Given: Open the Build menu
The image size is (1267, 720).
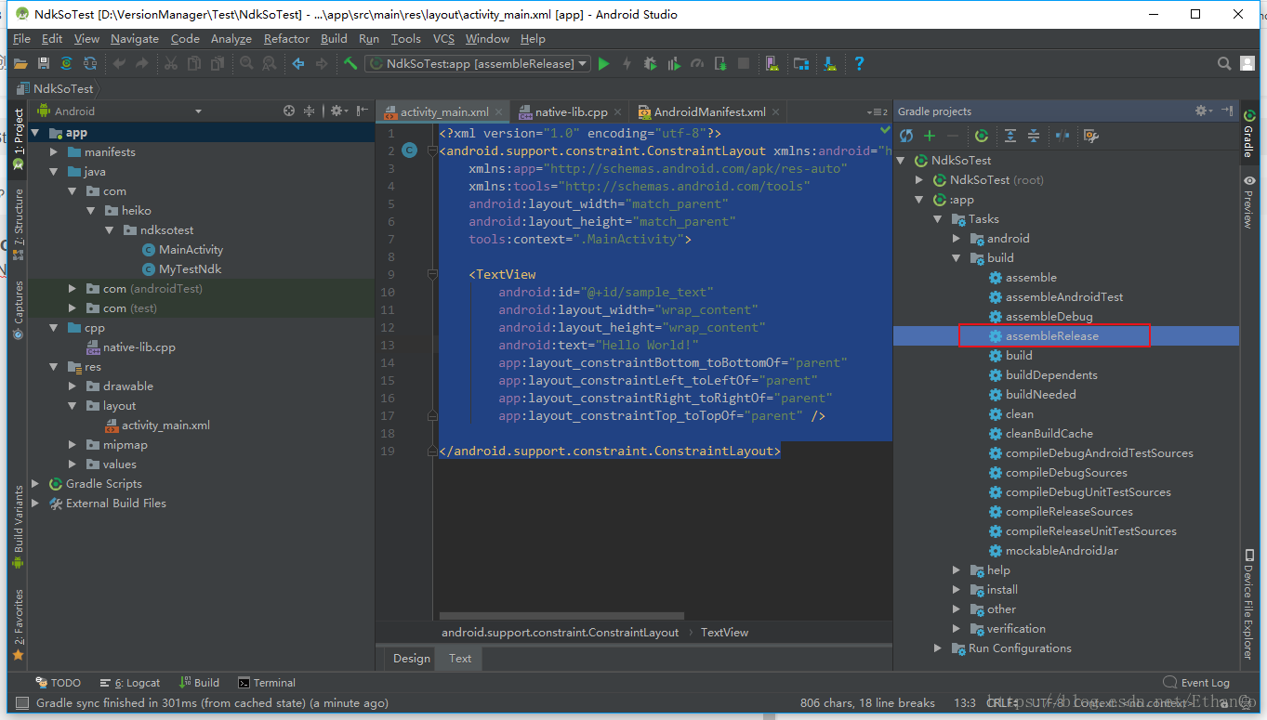Looking at the screenshot, I should [x=334, y=39].
